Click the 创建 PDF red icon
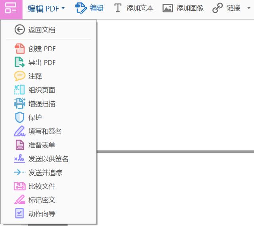The width and height of the screenshot is (254, 226). [19, 49]
